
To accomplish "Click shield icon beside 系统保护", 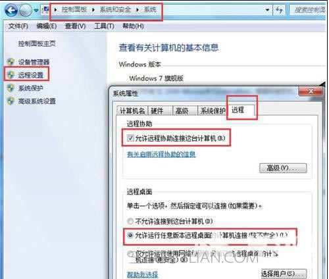I will tap(11, 88).
